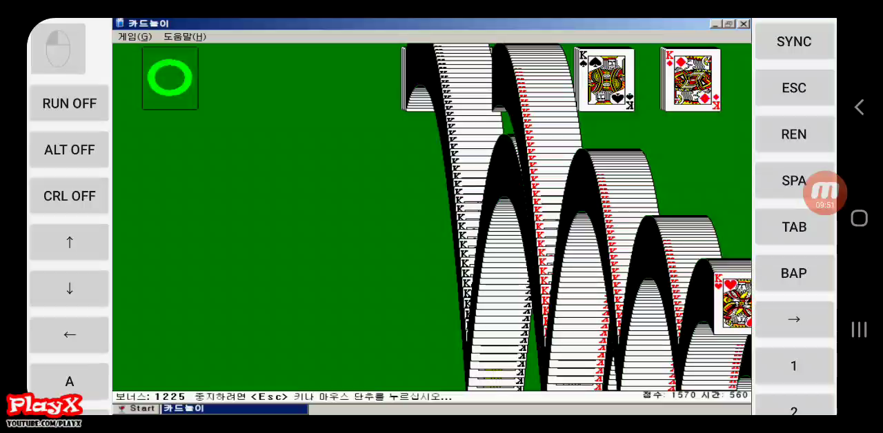Screen dimensions: 883x433
Task: Click the solitaire title bar app icon
Action: 120,23
